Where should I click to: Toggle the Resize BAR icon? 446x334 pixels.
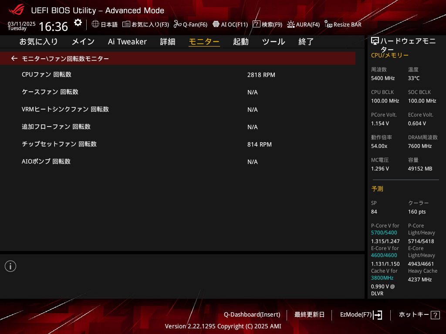[x=328, y=24]
